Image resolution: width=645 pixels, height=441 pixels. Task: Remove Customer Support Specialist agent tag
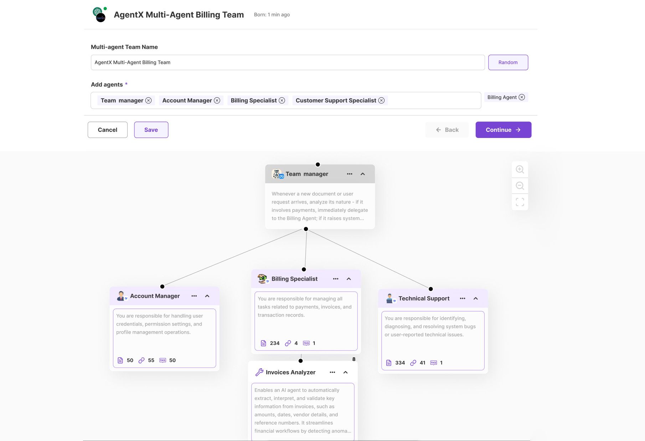pos(381,101)
